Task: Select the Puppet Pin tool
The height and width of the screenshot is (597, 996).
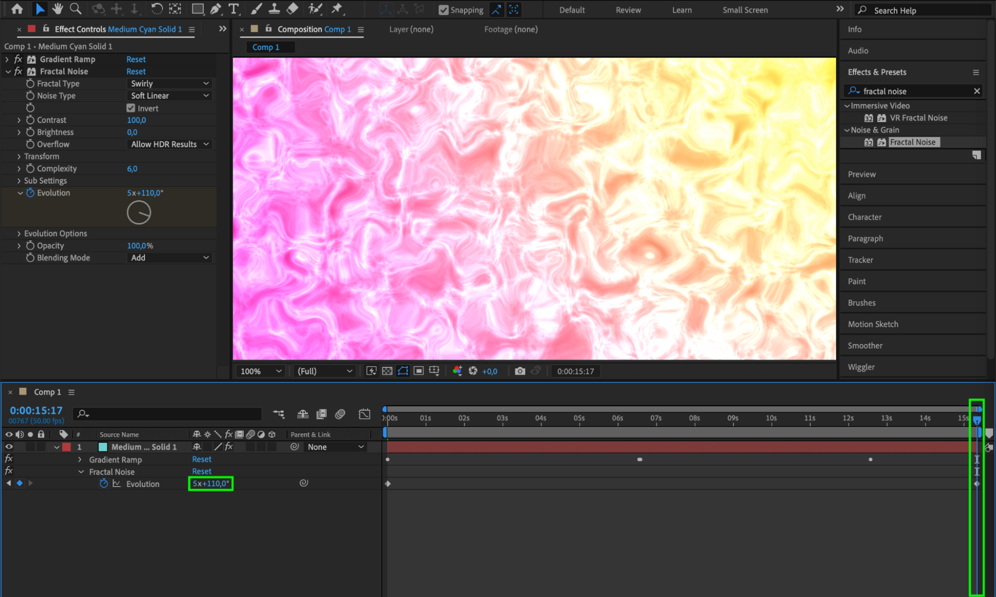Action: pyautogui.click(x=337, y=9)
